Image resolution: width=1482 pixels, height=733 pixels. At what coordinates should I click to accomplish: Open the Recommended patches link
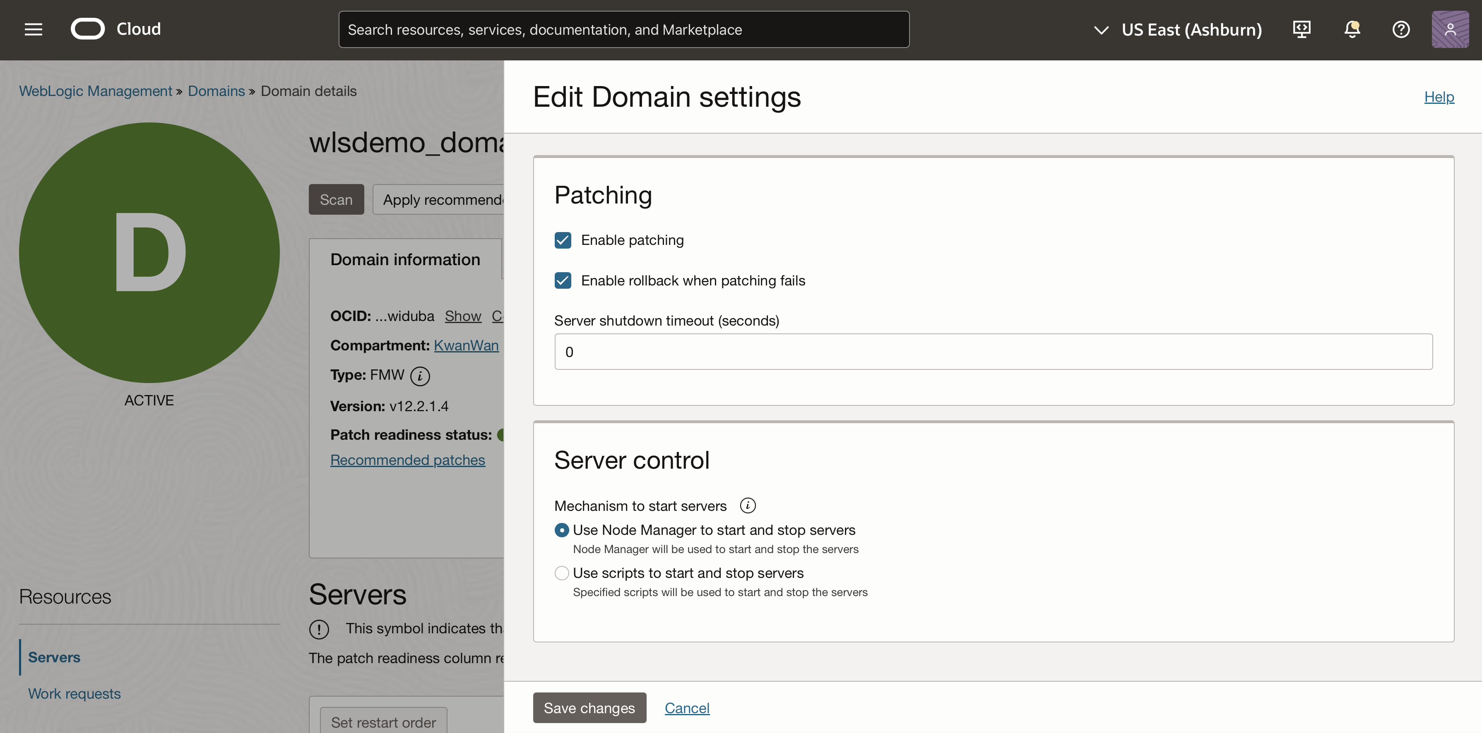tap(408, 460)
